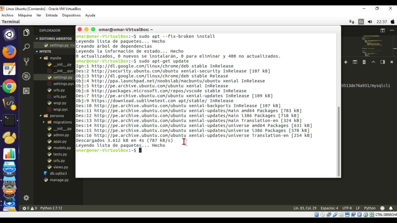397x223 pixels.
Task: Open the Source Control view
Action: (x=26, y=61)
